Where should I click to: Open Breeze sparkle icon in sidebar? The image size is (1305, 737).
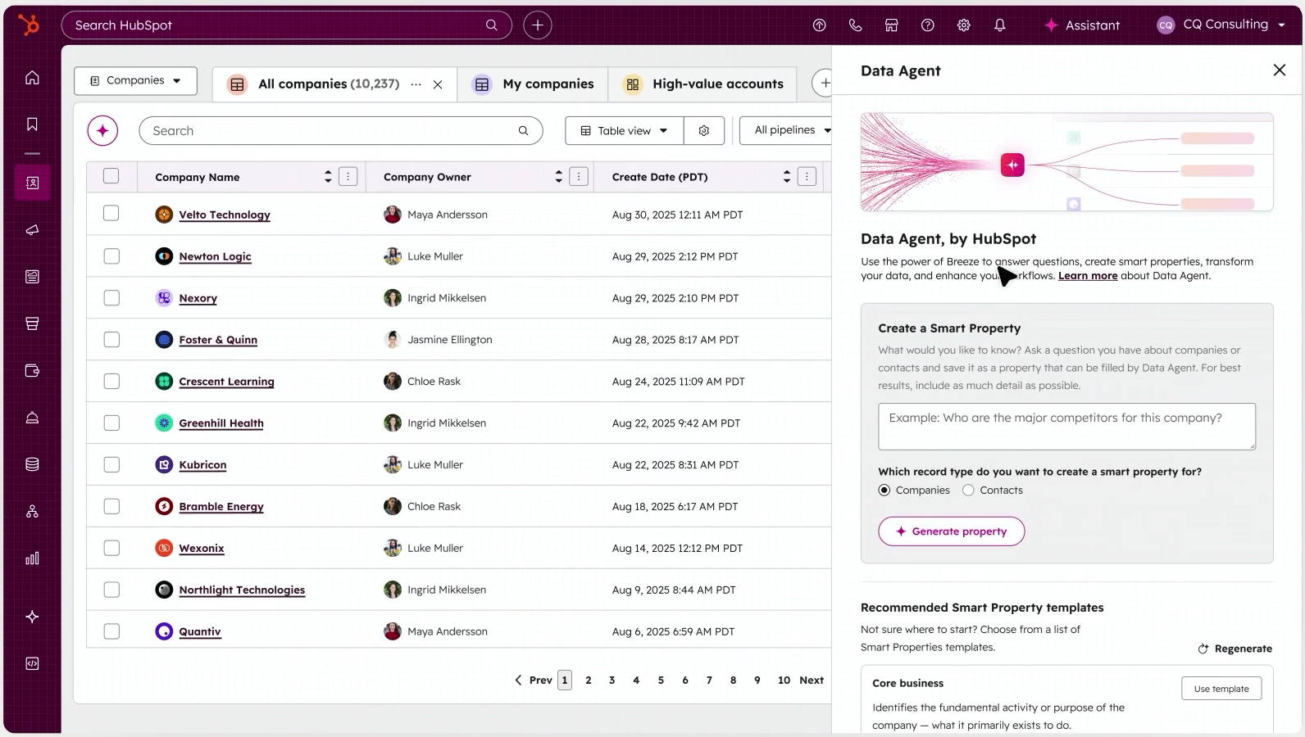pos(32,617)
